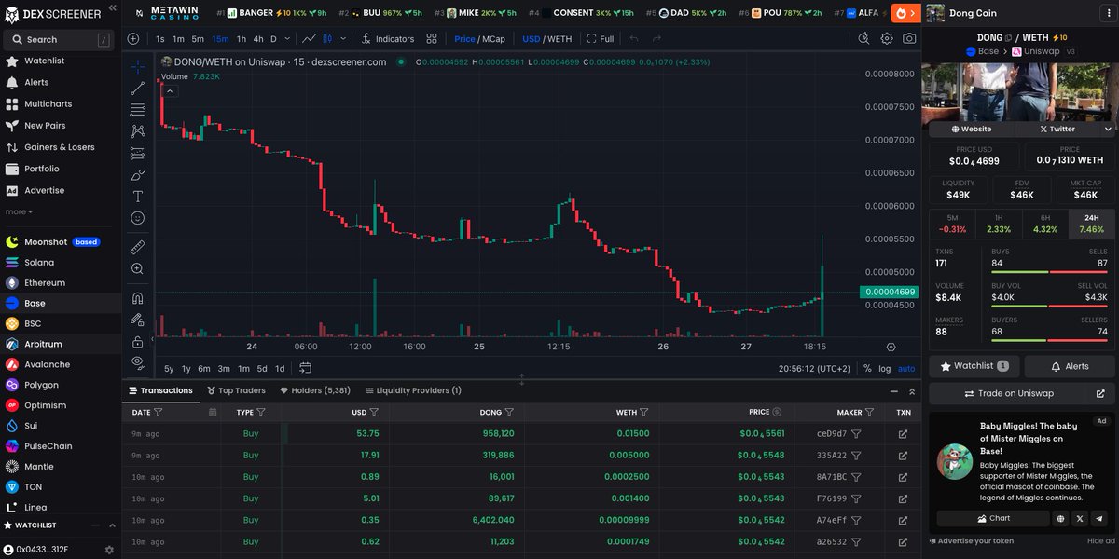
Task: Open wallet settings gear at bottom left
Action: point(109,550)
